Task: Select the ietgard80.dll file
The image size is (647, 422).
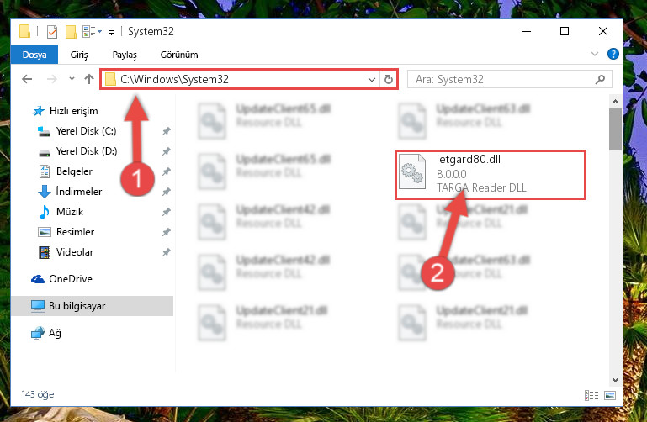Action: pyautogui.click(x=491, y=175)
